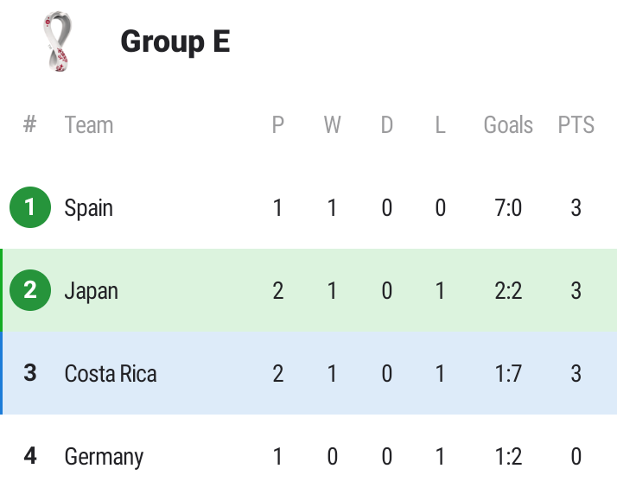Click the World Cup trophy logo

click(x=57, y=41)
